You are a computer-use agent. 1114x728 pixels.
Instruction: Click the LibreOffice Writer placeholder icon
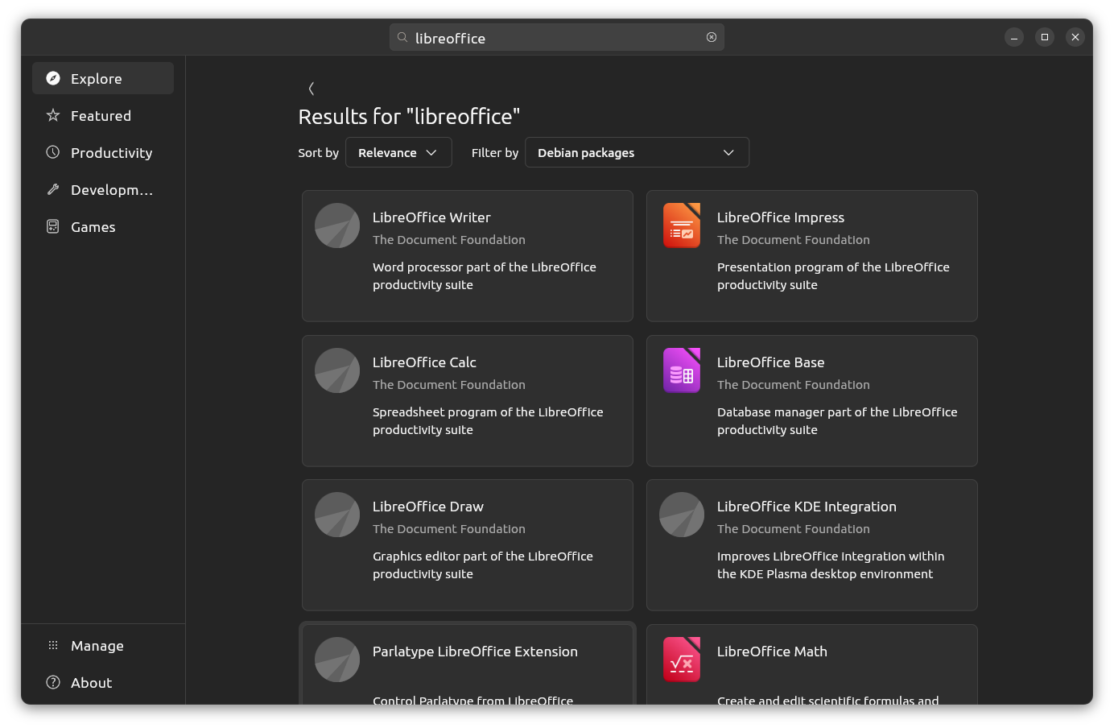[x=336, y=225]
